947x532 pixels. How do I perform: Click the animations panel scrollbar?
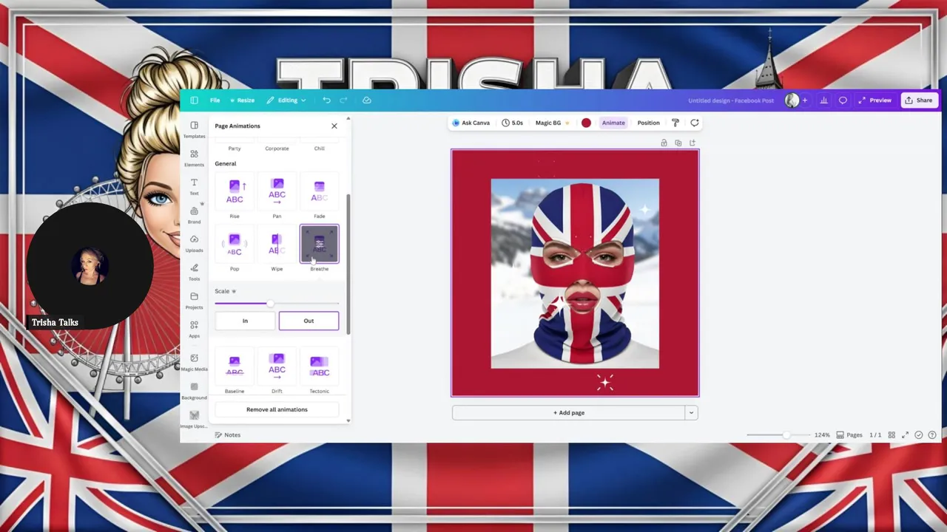[x=348, y=265]
